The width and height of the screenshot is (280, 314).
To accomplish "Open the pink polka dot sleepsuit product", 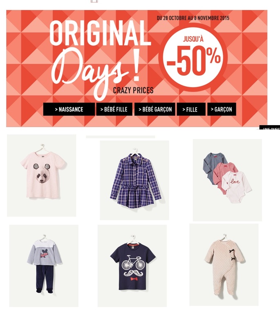I will [224, 265].
